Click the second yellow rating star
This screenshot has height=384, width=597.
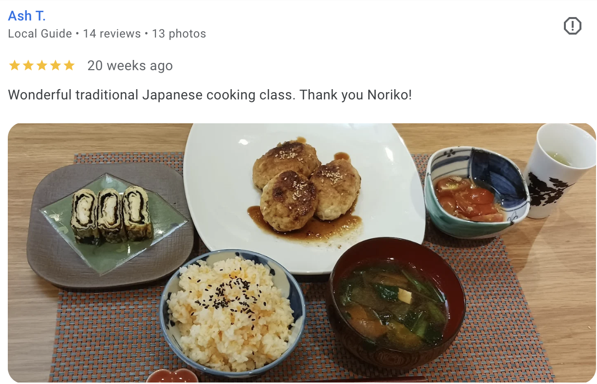[28, 65]
